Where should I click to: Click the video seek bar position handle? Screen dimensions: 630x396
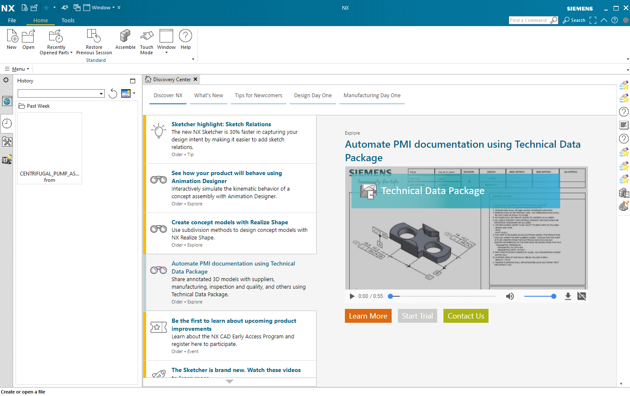point(390,296)
